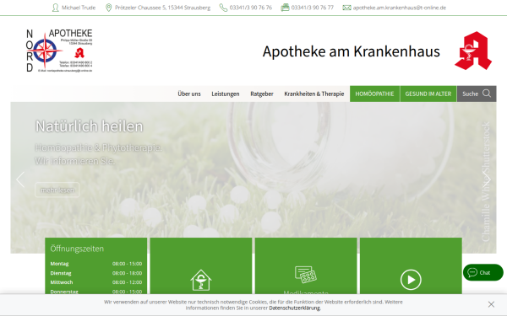Click the Dienstag opening hours row
The height and width of the screenshot is (316, 507).
pyautogui.click(x=96, y=273)
